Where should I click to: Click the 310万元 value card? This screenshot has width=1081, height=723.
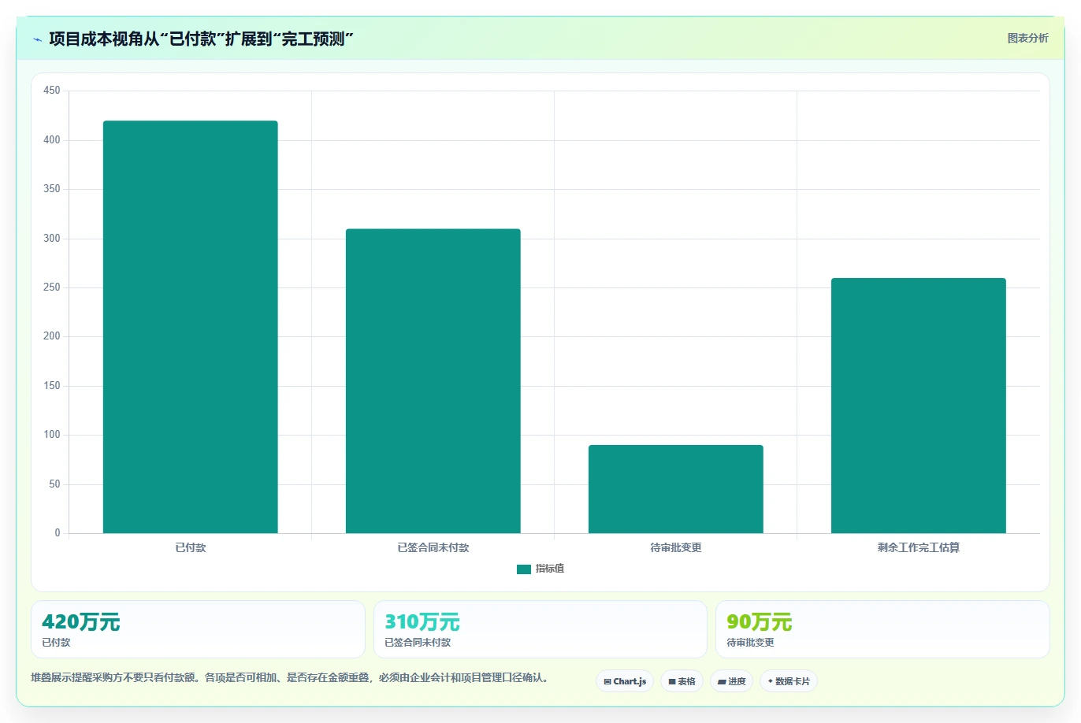click(540, 629)
